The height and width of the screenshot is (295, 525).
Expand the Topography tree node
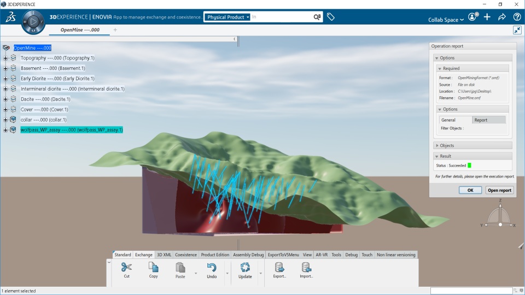(5, 58)
